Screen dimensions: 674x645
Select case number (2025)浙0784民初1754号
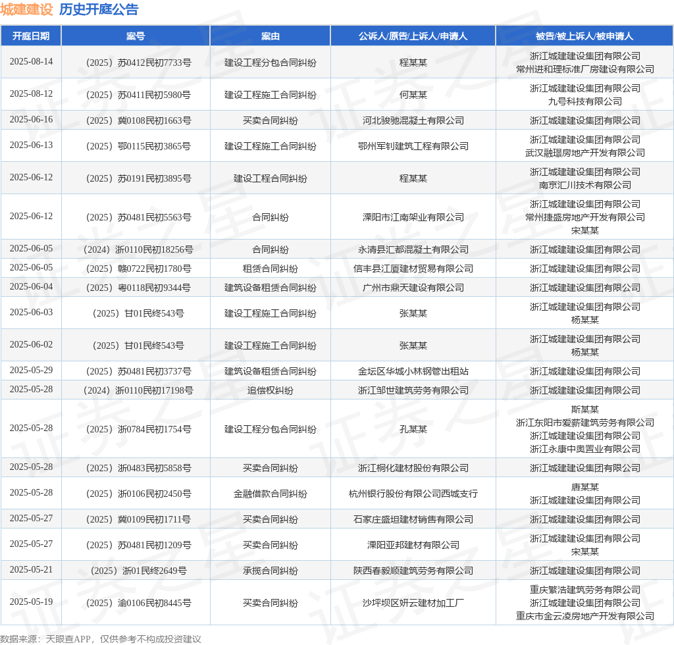click(138, 429)
